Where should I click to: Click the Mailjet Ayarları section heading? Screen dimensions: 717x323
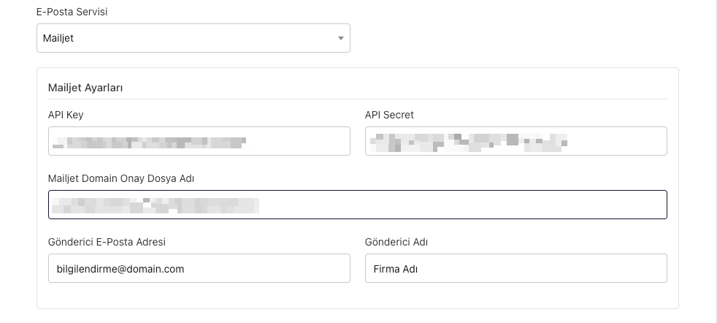click(x=85, y=88)
